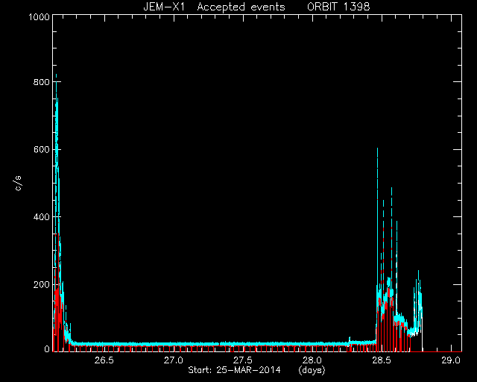Click the 26.5 x-axis tick label

tap(104, 360)
